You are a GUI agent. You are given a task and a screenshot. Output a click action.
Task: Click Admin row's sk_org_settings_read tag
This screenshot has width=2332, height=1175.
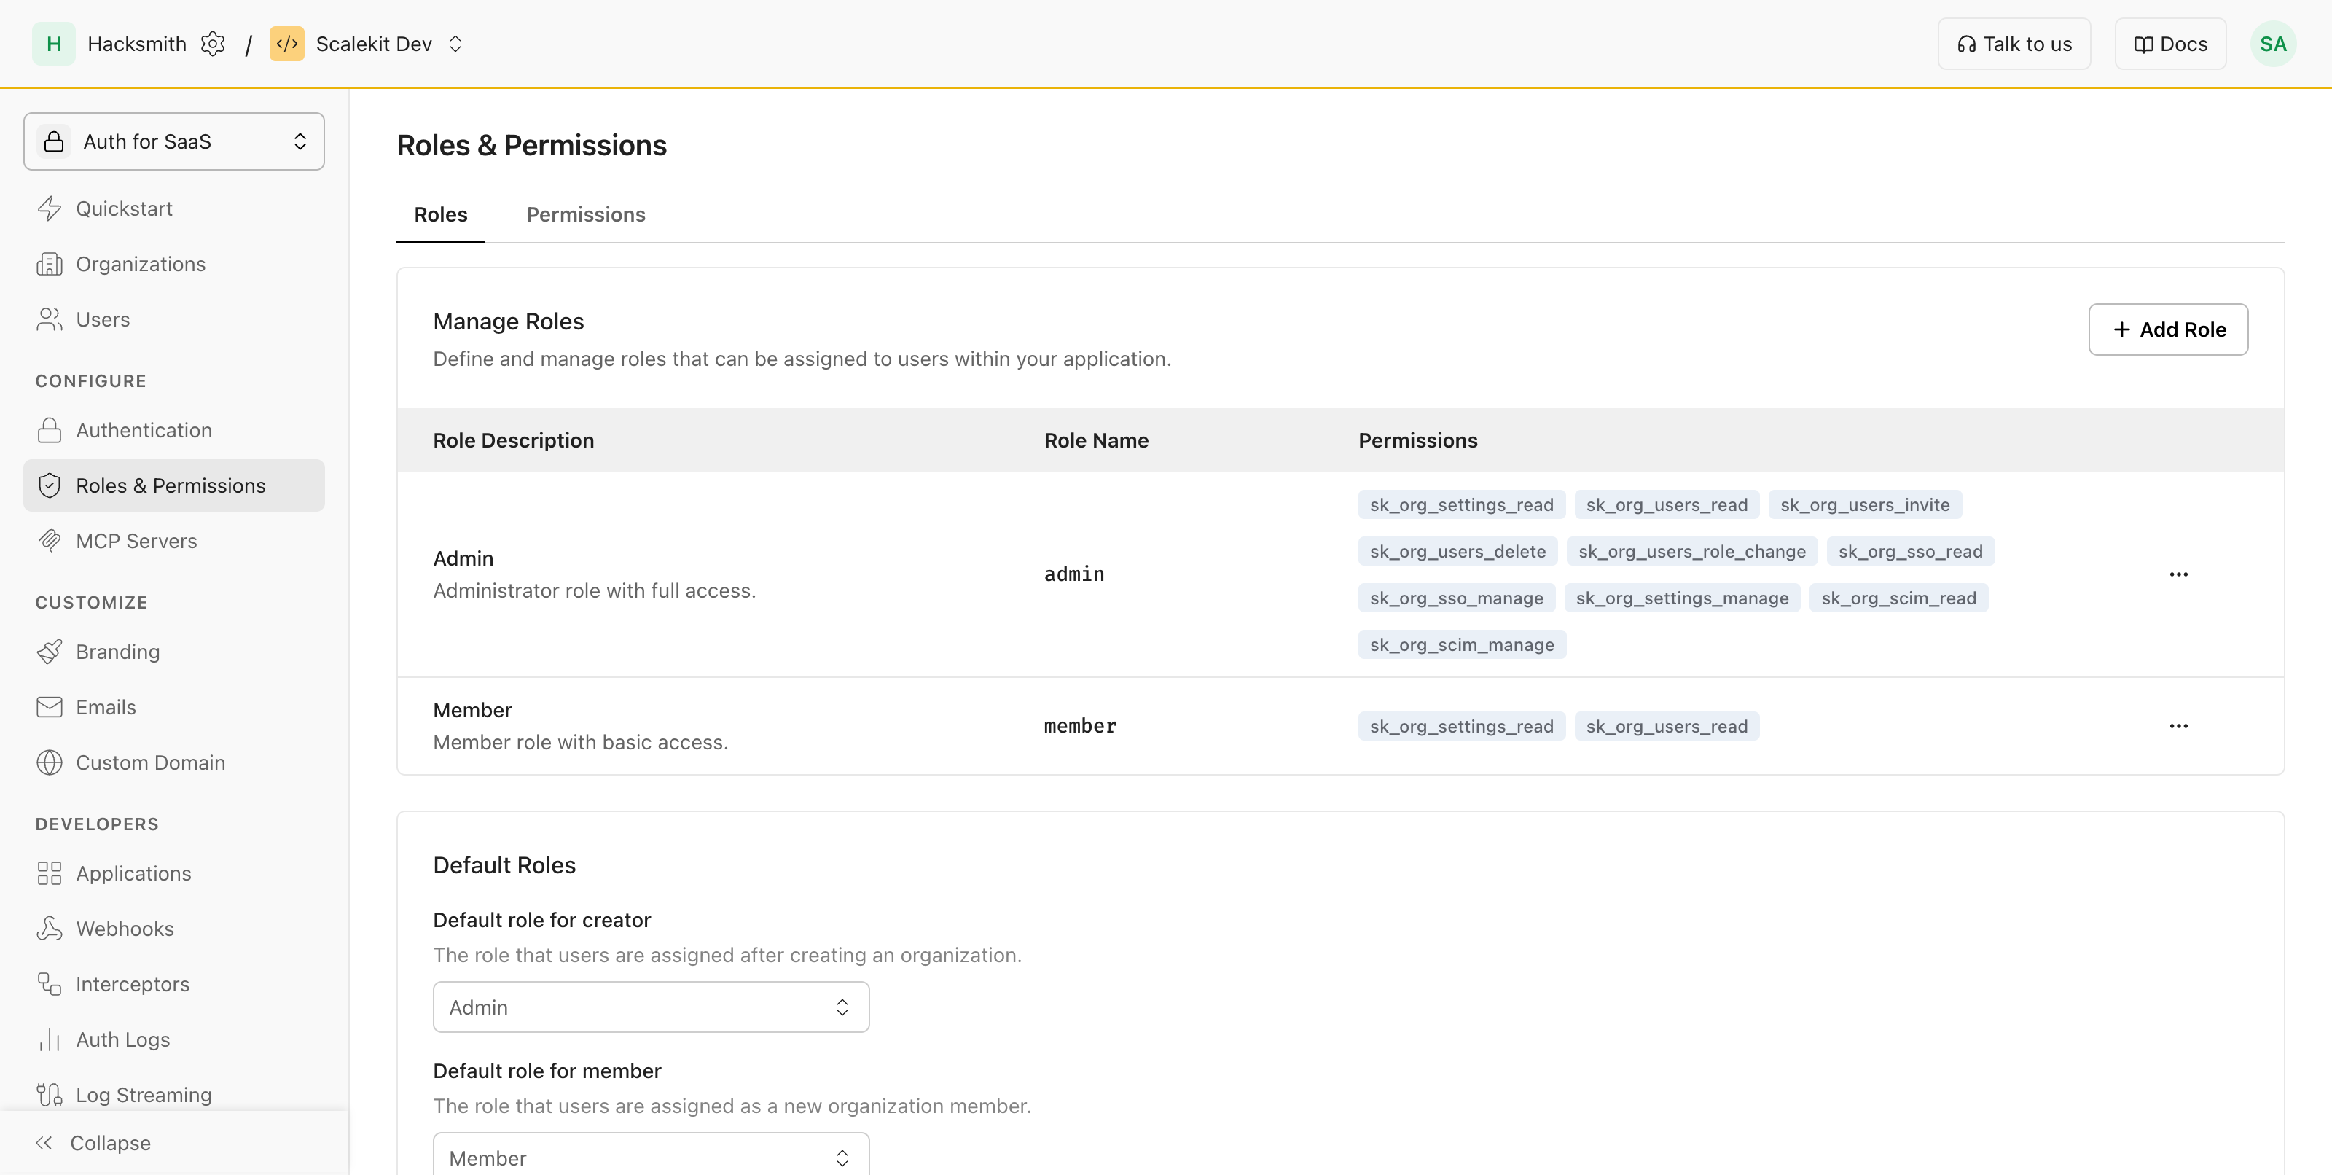point(1461,505)
